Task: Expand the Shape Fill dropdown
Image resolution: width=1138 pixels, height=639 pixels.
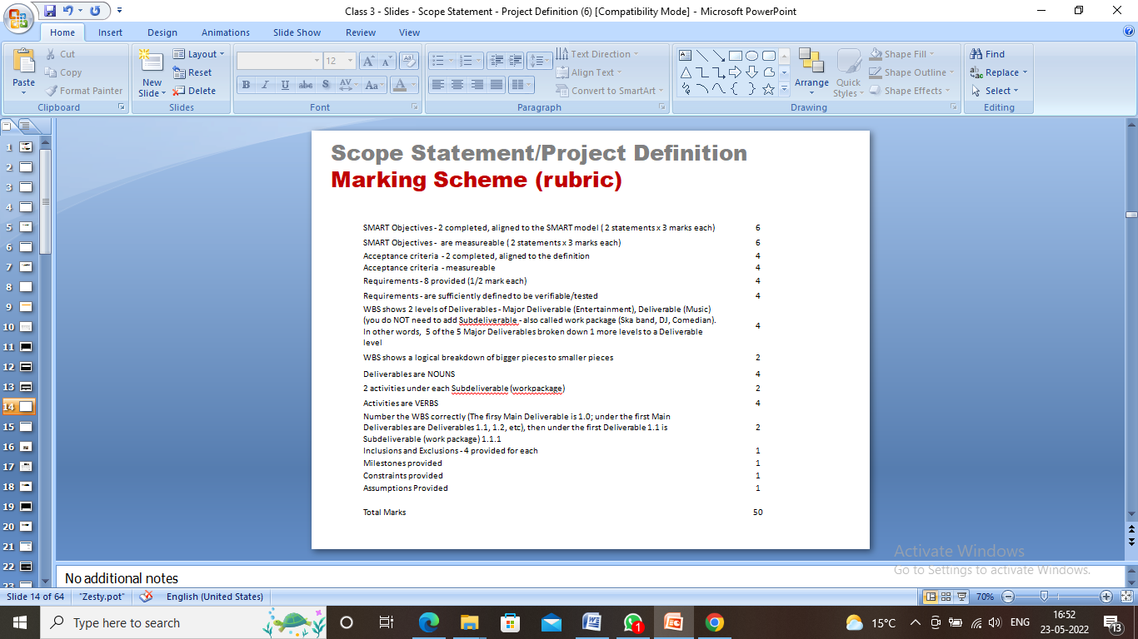Action: (x=932, y=54)
